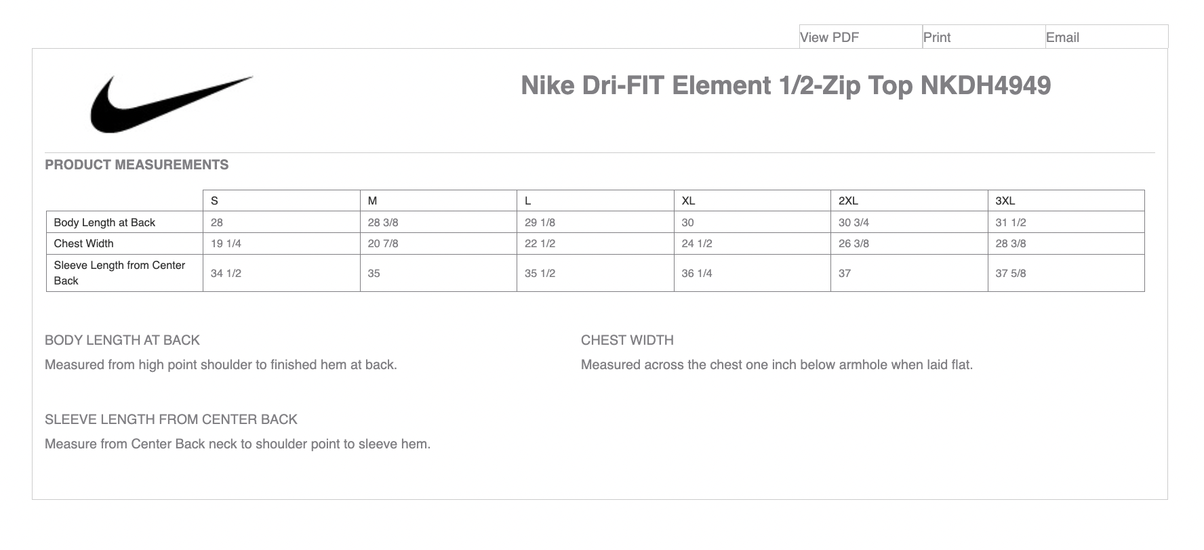The width and height of the screenshot is (1204, 550).
Task: Click the Sleeve Length from Center Back row label
Action: pos(119,272)
